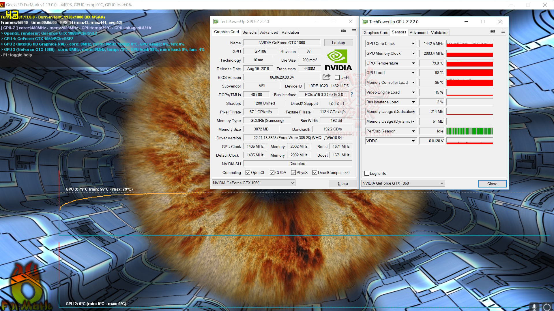Expand the GPU Core Clock sensor dropdown
The width and height of the screenshot is (554, 311).
pyautogui.click(x=413, y=43)
